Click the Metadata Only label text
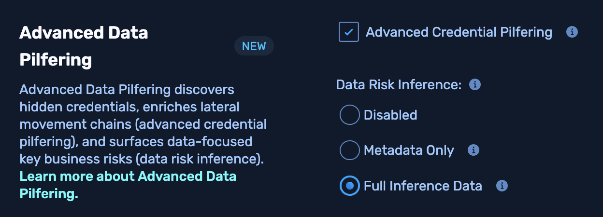 pyautogui.click(x=409, y=150)
